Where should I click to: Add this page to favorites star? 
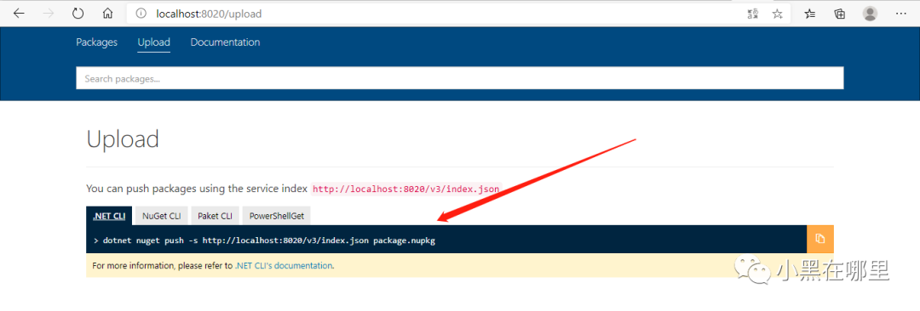(x=778, y=14)
